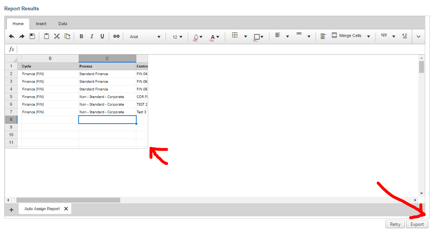This screenshot has height=235, width=434.
Task: Toggle Underline formatting
Action: (x=102, y=36)
